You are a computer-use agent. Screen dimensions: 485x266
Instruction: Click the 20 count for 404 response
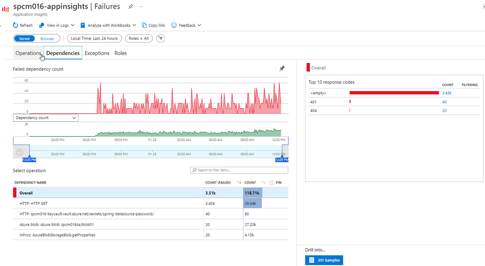point(444,111)
